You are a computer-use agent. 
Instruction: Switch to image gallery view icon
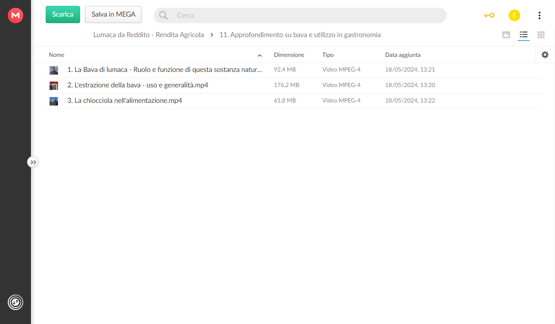506,35
